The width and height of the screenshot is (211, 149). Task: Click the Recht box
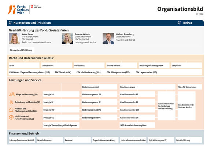[24, 66]
